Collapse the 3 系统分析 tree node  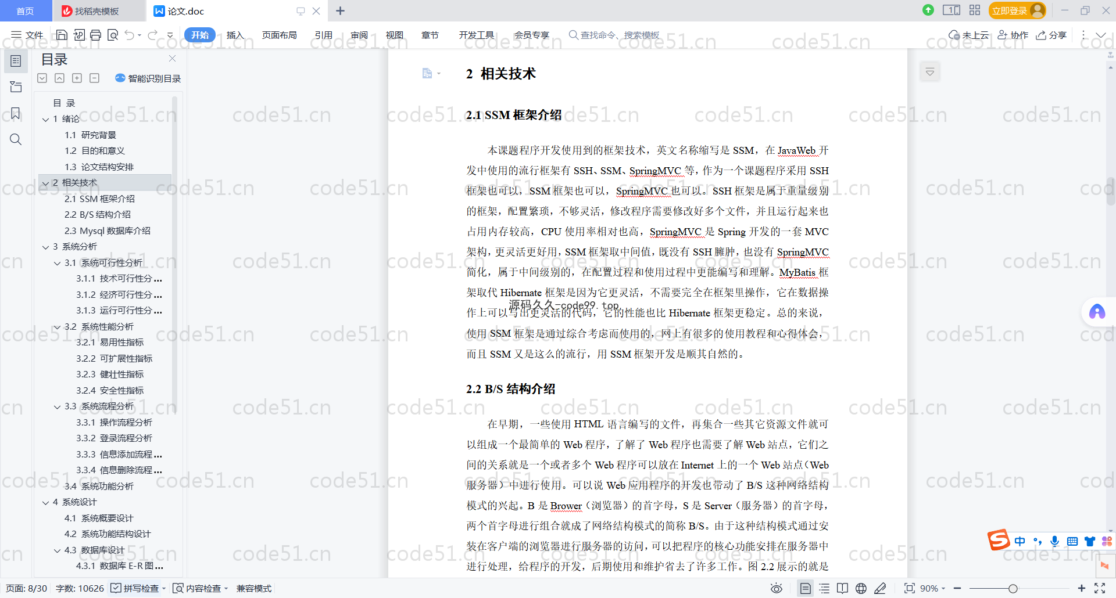[x=46, y=247]
